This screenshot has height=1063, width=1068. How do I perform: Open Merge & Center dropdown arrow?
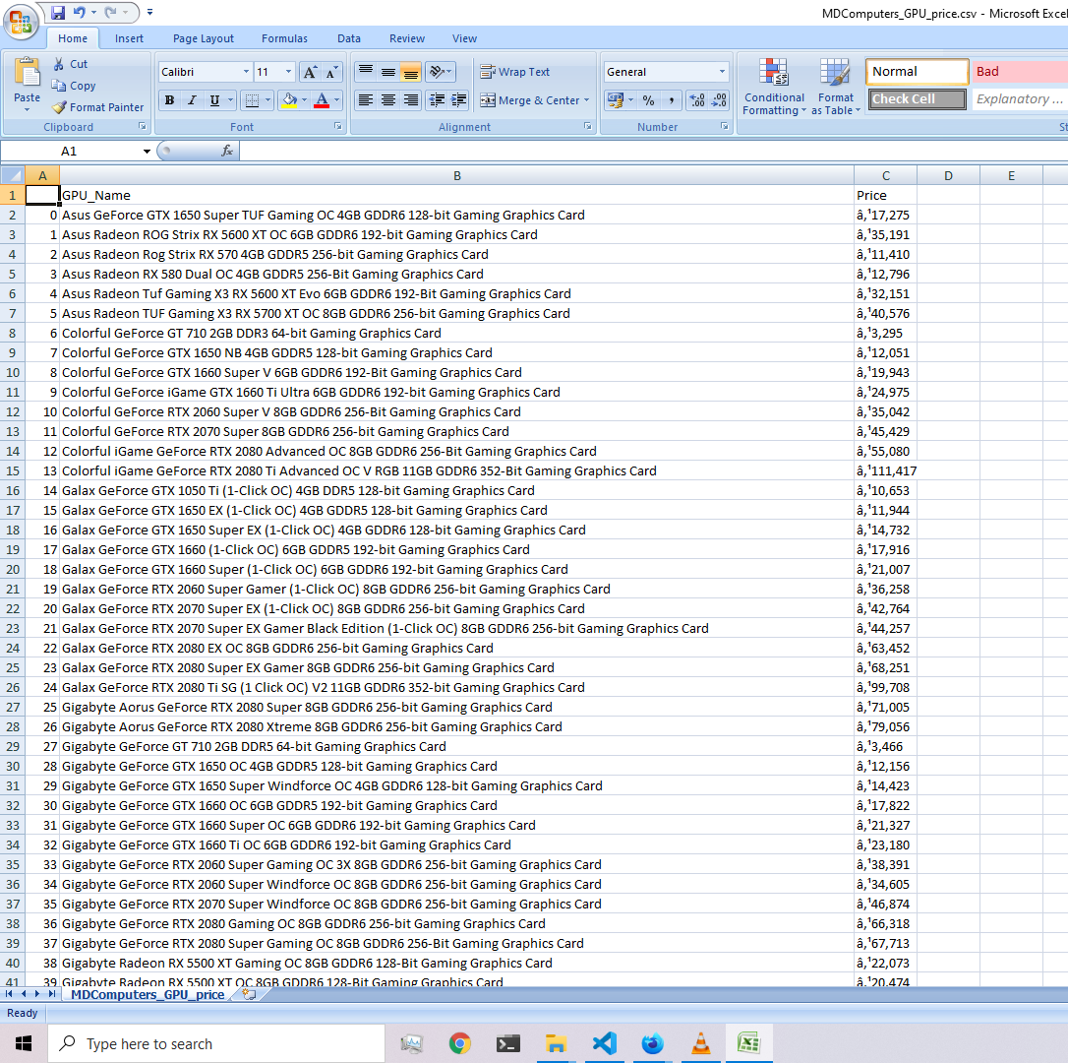click(586, 100)
